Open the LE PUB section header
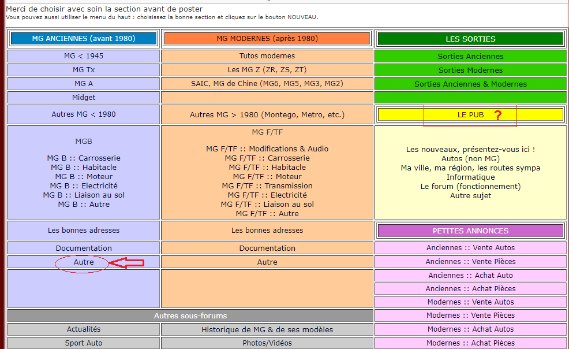Viewport: 569px width, 349px height. 470,115
